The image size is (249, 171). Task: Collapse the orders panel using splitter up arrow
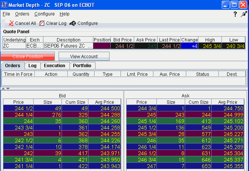coord(3,88)
